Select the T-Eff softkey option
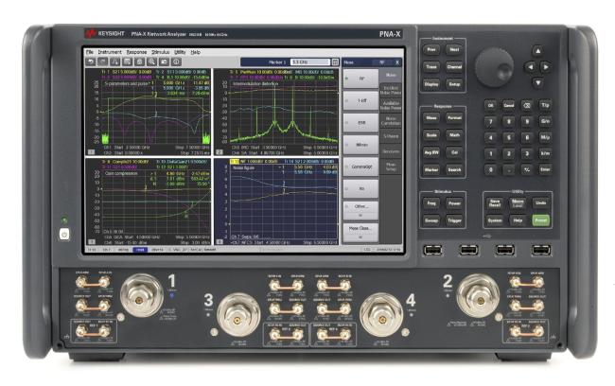Viewport: 615px width, 386px height. coord(358,101)
